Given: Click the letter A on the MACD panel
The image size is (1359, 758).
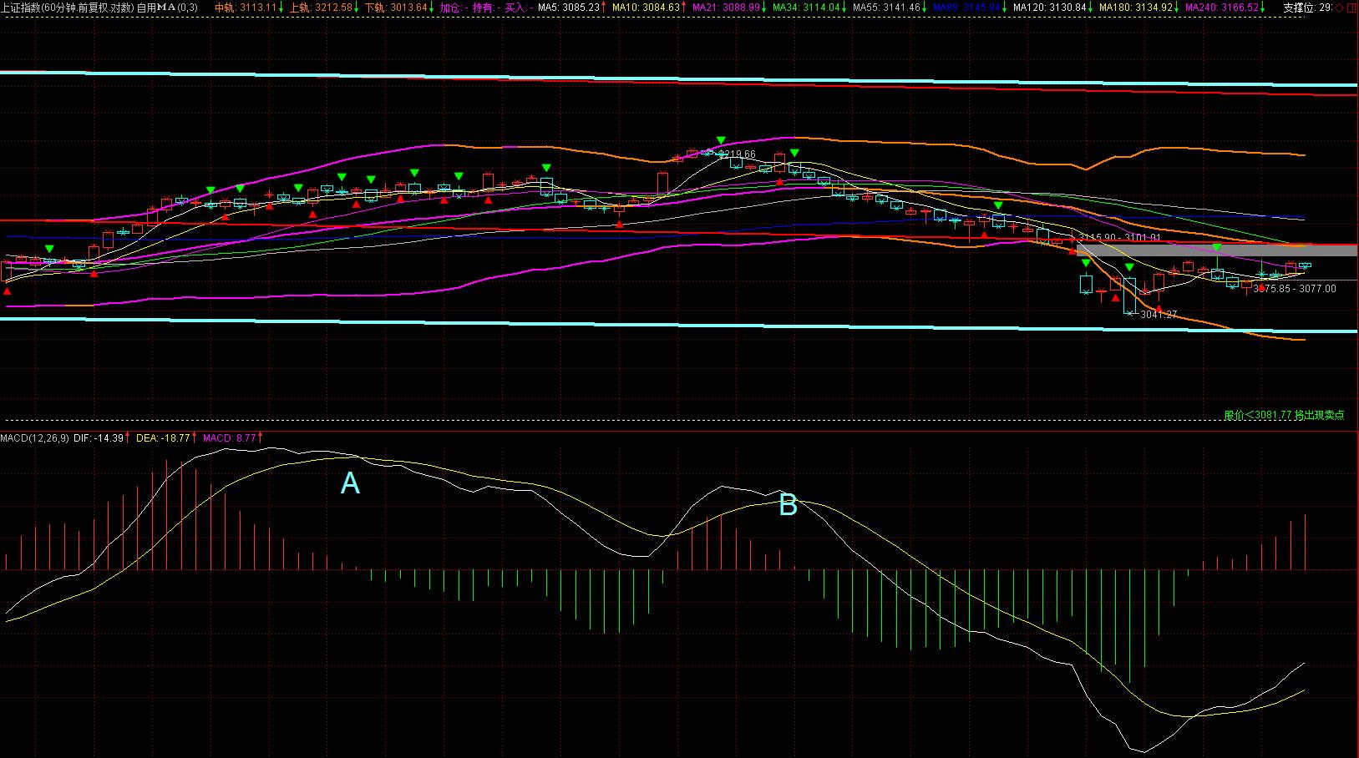Looking at the screenshot, I should click(x=350, y=483).
